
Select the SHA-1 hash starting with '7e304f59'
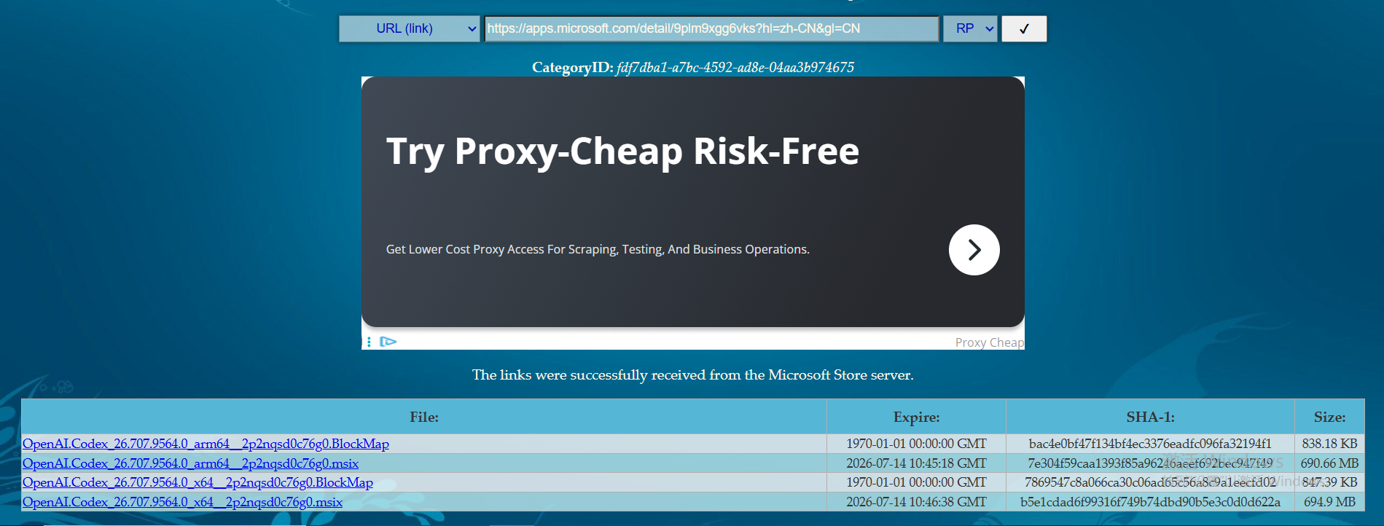[1150, 463]
